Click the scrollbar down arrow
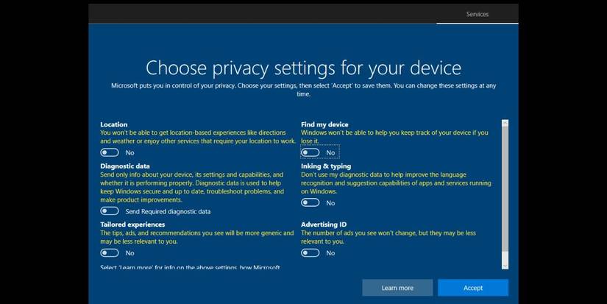Screen dimensions: 607x304 pyautogui.click(x=505, y=264)
